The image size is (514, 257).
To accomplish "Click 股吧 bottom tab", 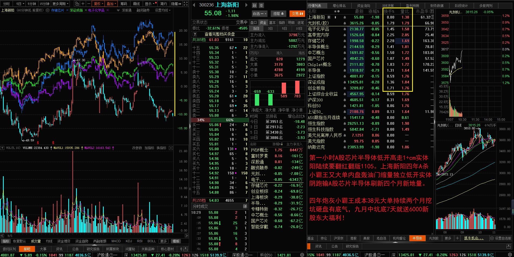I will 27,249.
